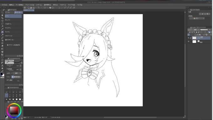Select the Lasso selection tool
Image resolution: width=213 pixels, height=120 pixels.
coord(2,23)
